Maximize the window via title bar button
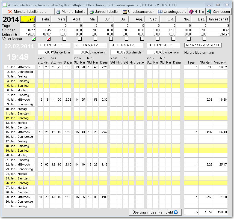234x219 pixels. coord(218,5)
